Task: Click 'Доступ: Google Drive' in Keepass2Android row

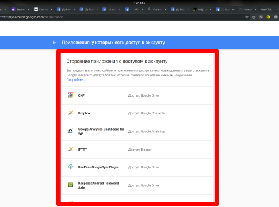Action: coord(143,185)
